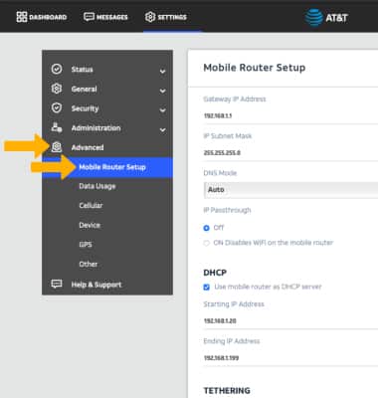Viewport: 378px width, 398px height.
Task: Select the Security sidebar section
Action: (x=107, y=108)
